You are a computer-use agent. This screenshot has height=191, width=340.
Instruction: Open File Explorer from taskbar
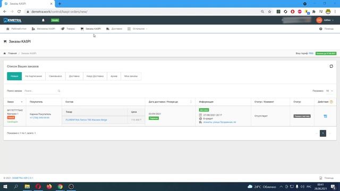(27, 186)
